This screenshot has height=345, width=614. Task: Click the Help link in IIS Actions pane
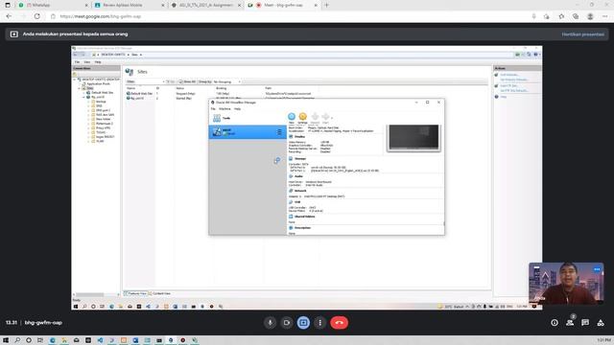click(x=503, y=97)
